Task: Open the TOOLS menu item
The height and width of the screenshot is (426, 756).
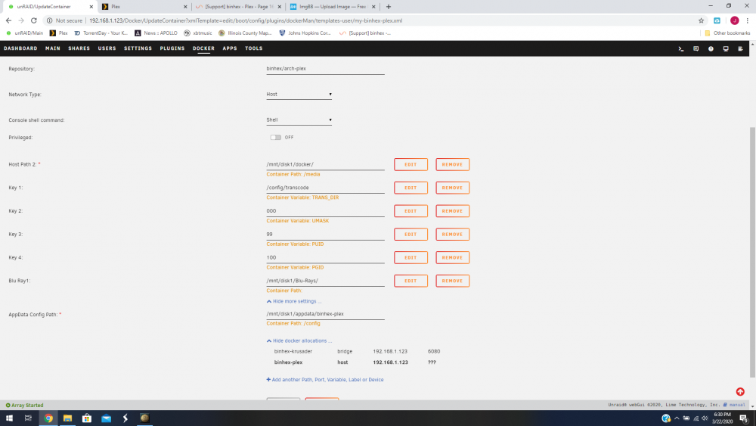Action: point(253,48)
